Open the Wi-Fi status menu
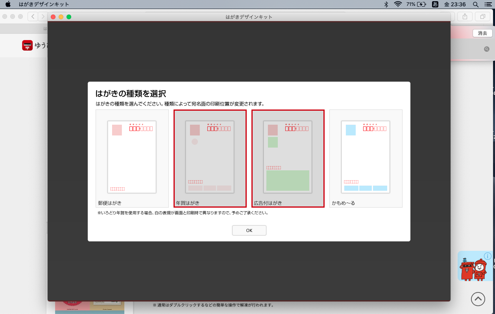 [x=398, y=4]
